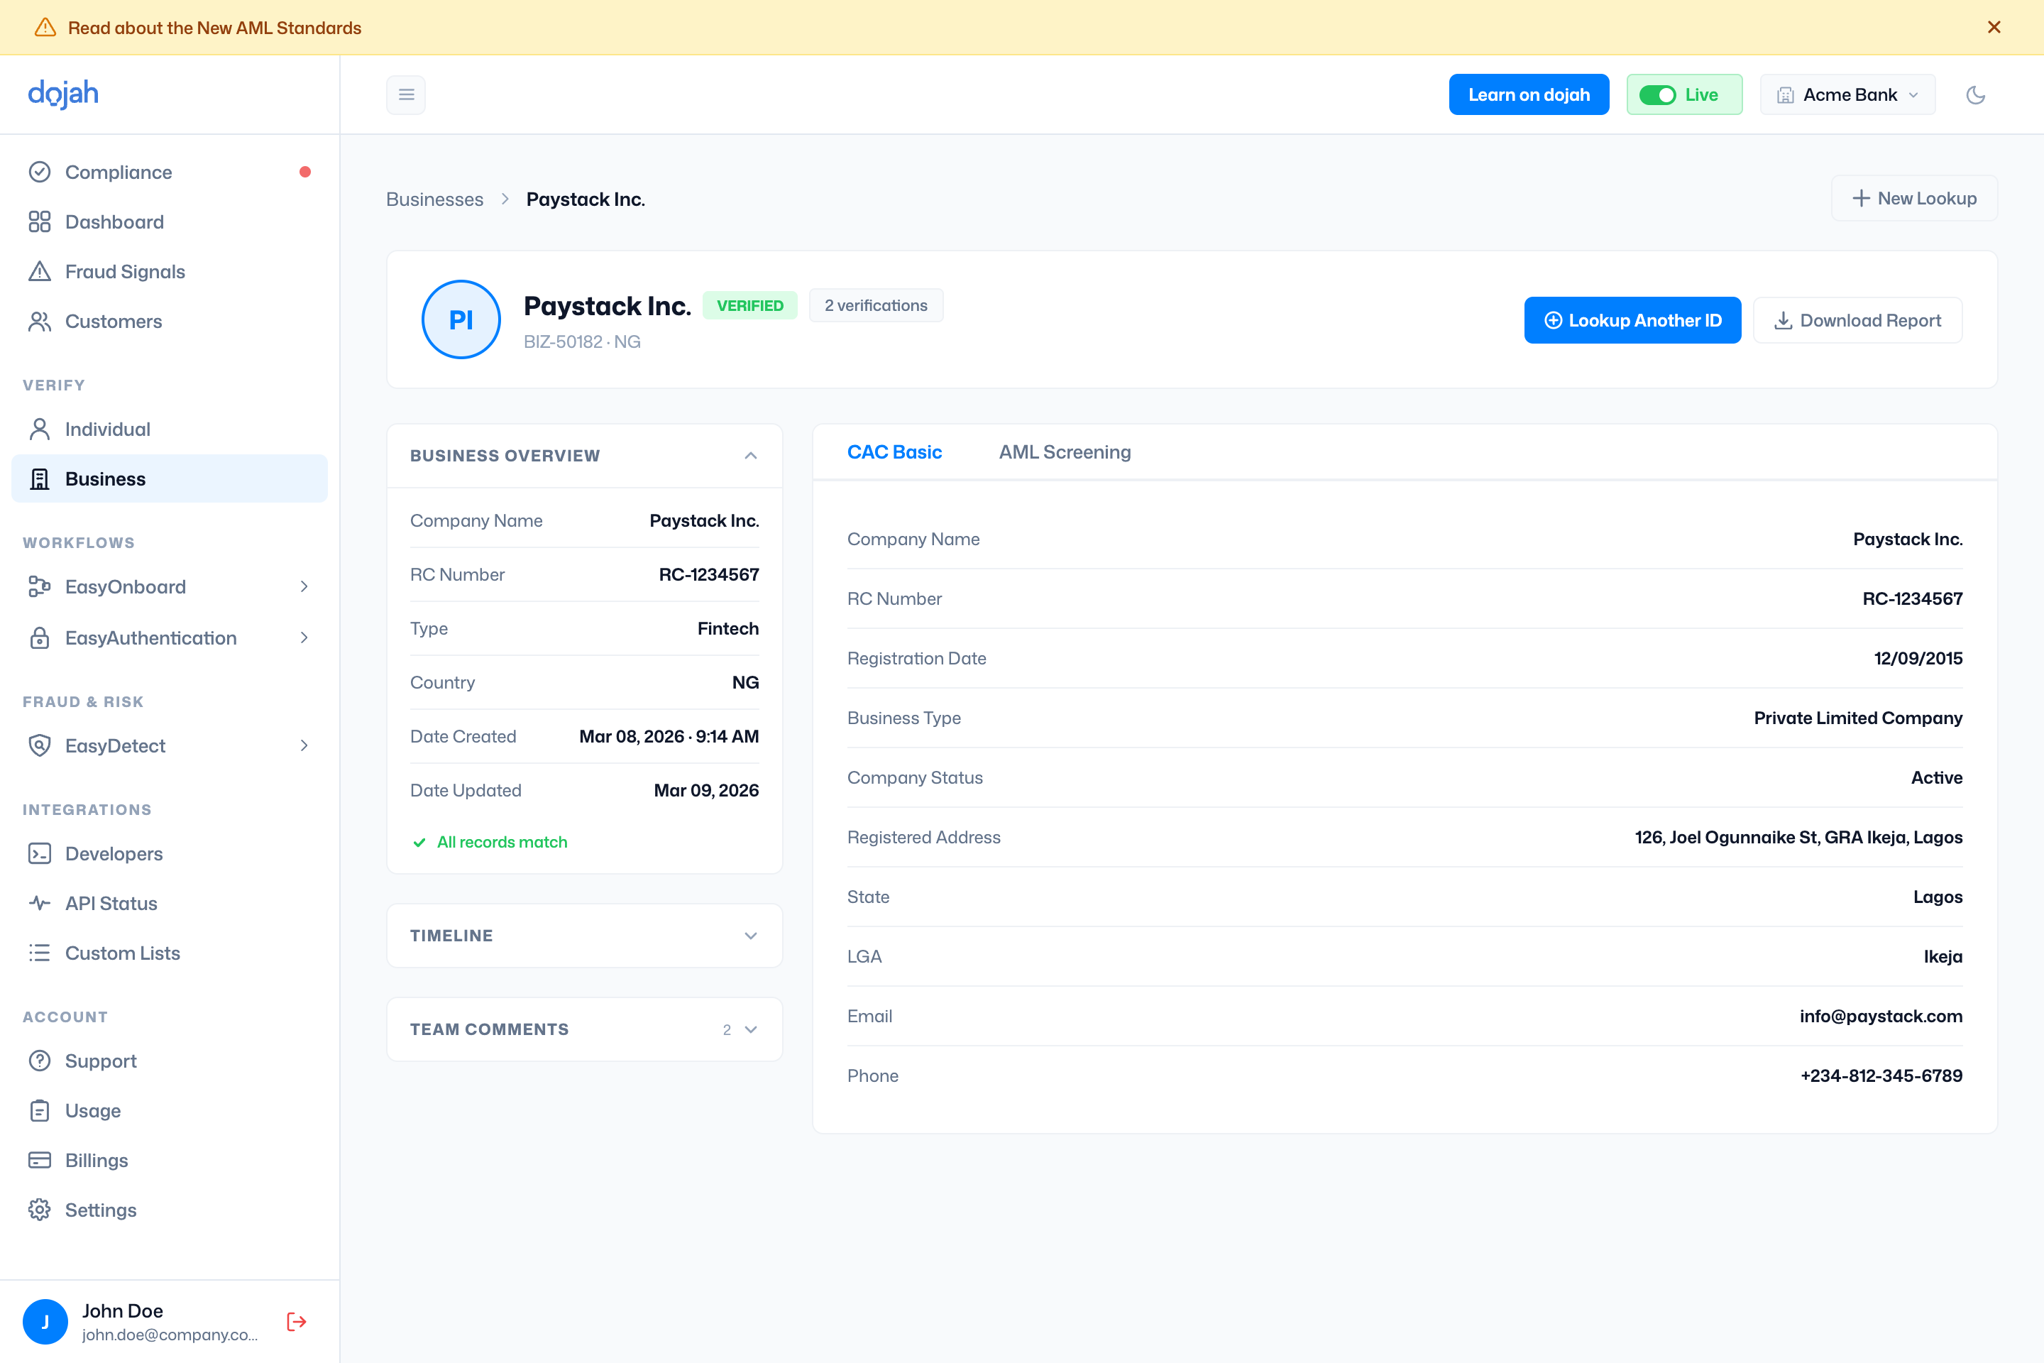Collapse the Business Overview panel
Image resolution: width=2044 pixels, height=1363 pixels.
tap(751, 456)
